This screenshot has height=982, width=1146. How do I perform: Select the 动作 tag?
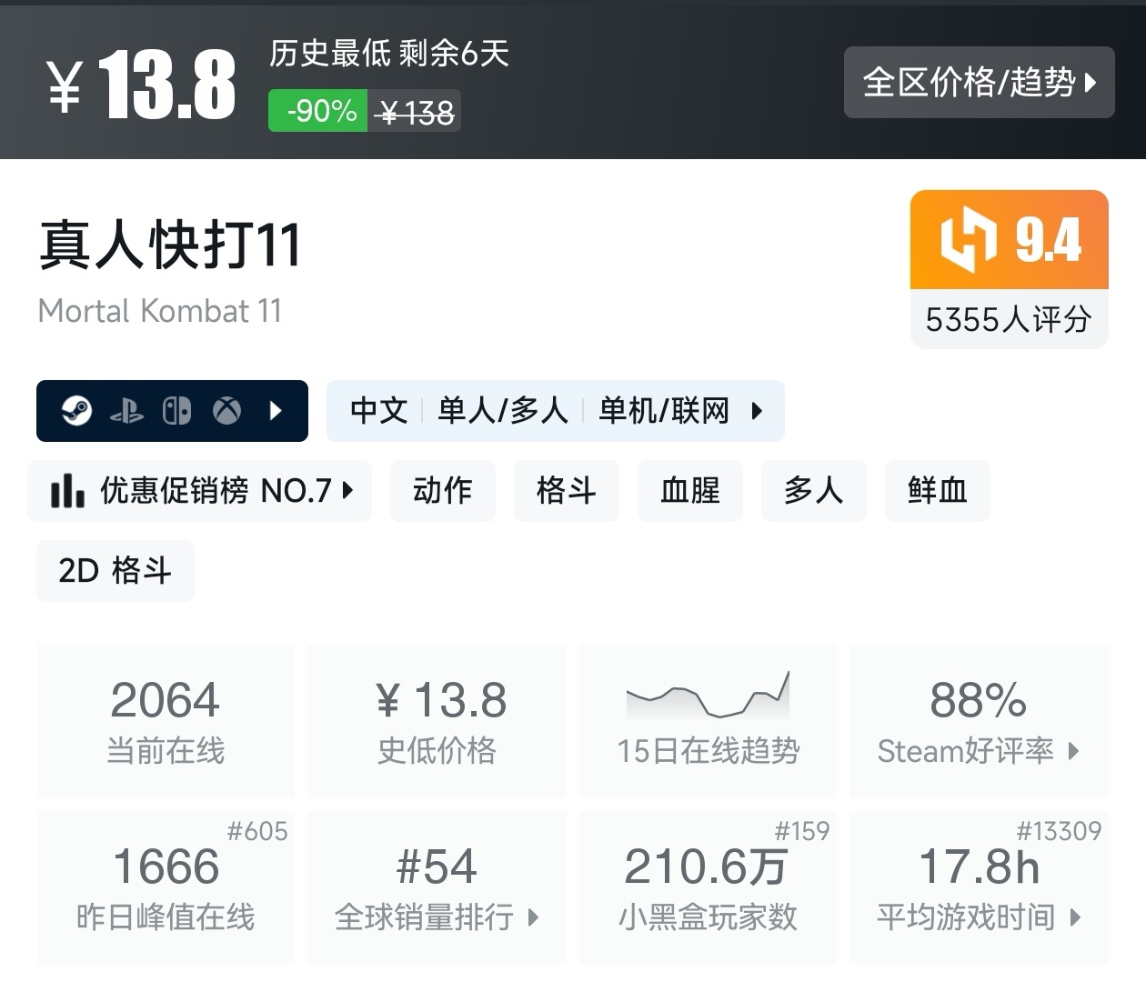point(443,491)
